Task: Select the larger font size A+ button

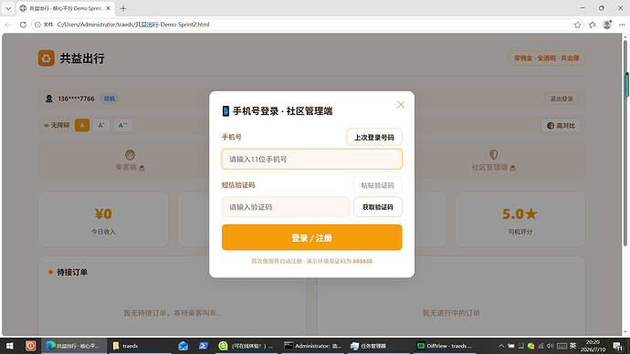Action: [x=101, y=125]
